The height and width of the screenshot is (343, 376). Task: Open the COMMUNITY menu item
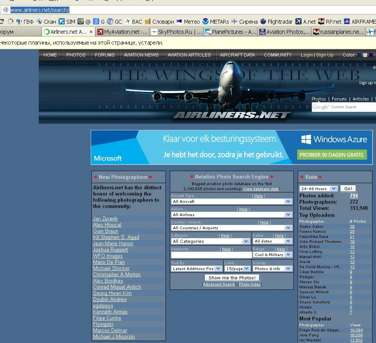[x=278, y=55]
